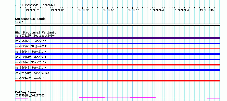Click the red nsv6024492 variant bar
The image size is (227, 101).
(117, 81)
